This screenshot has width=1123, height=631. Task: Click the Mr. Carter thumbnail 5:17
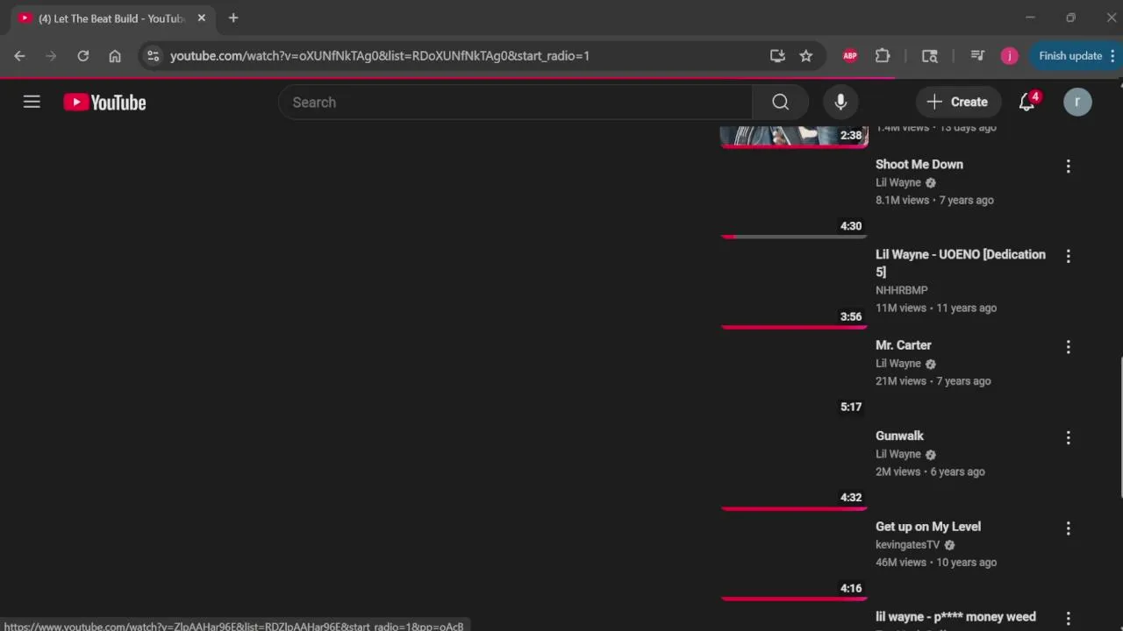coord(794,378)
